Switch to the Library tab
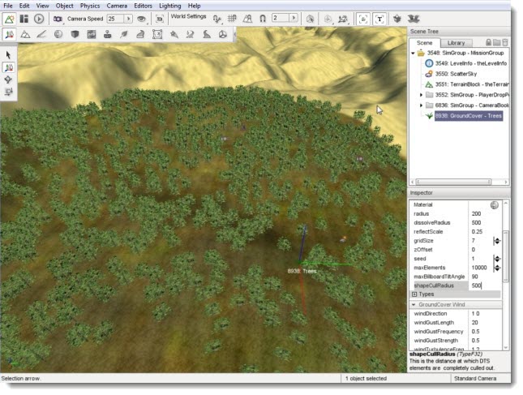 [456, 42]
